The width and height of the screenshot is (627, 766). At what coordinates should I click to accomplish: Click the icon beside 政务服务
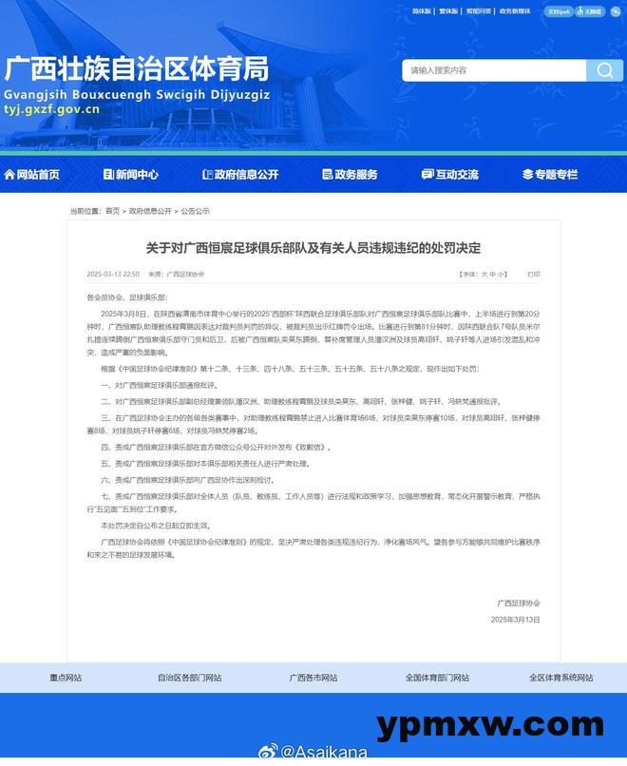pos(327,174)
